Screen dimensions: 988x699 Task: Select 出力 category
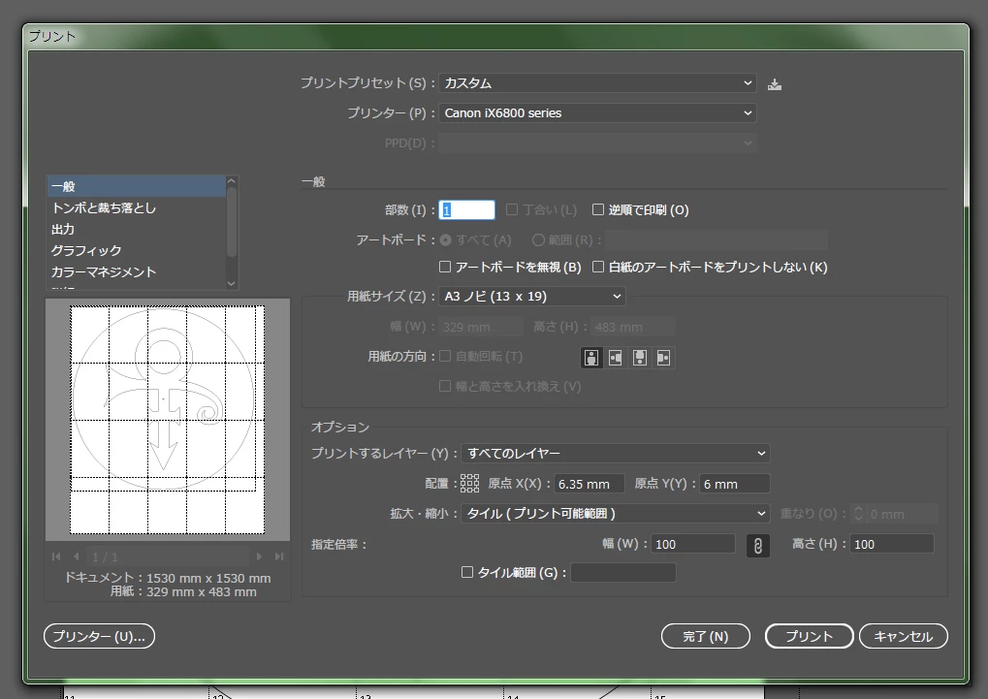tap(136, 230)
